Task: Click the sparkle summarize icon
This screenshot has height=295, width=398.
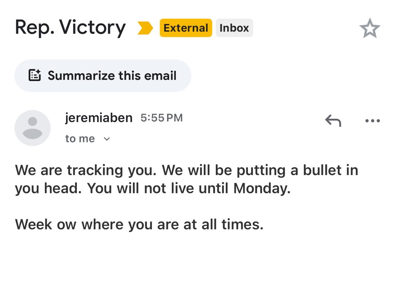Action: click(35, 75)
